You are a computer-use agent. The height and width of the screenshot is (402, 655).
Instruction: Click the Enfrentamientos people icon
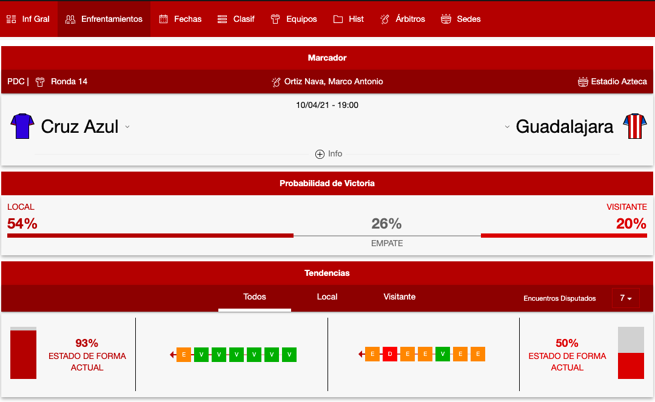click(70, 19)
